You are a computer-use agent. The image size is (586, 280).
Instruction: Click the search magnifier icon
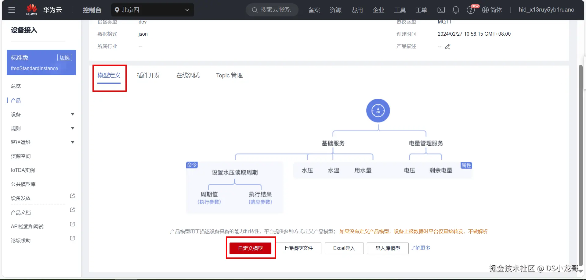[255, 10]
